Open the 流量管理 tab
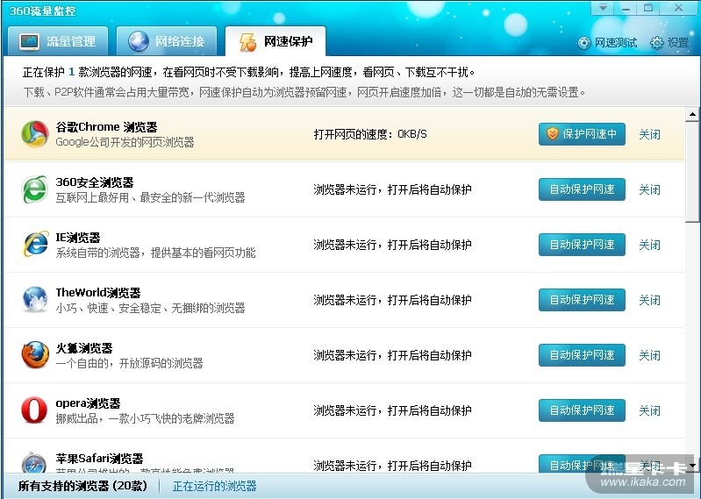Screen dimensions: 701x499 point(58,41)
